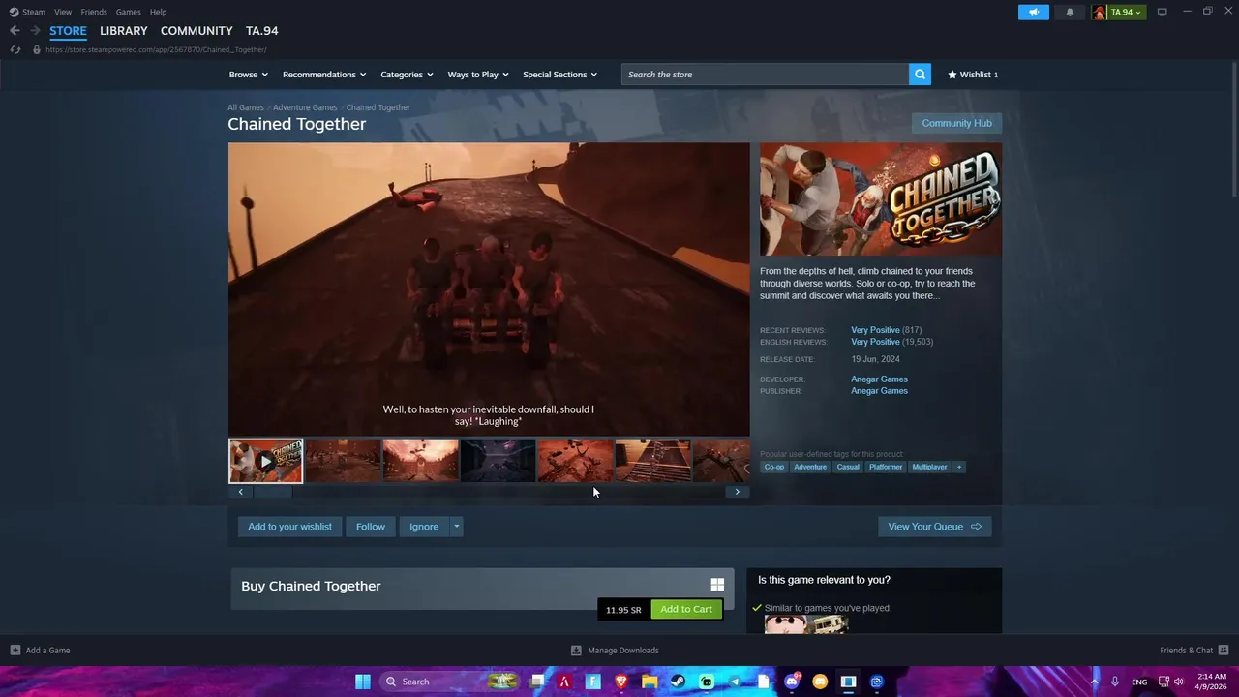The height and width of the screenshot is (697, 1239).
Task: Click the address bar URL
Action: [x=156, y=49]
